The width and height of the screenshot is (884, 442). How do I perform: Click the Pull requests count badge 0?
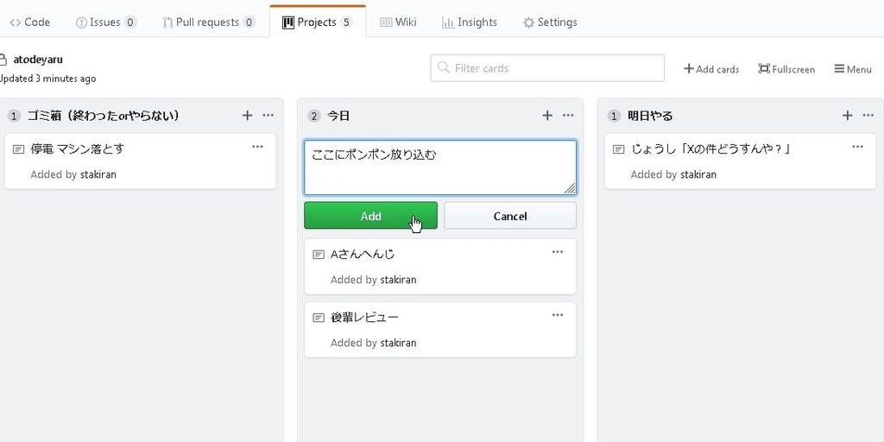coord(249,22)
